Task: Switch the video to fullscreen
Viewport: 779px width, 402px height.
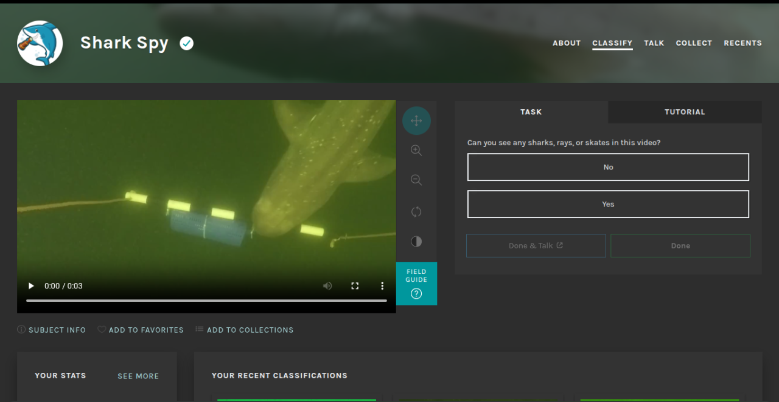Action: click(x=355, y=286)
